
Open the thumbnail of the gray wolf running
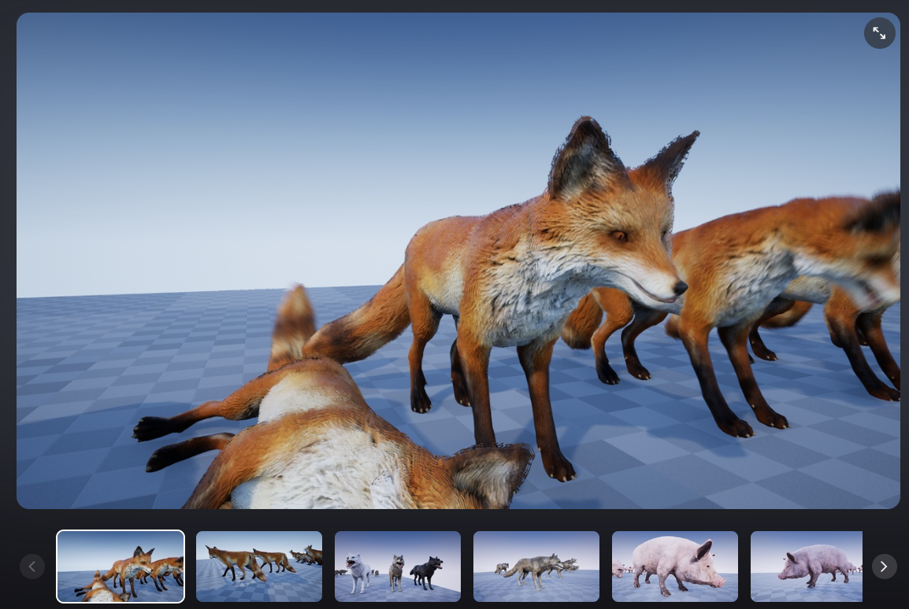pos(536,567)
